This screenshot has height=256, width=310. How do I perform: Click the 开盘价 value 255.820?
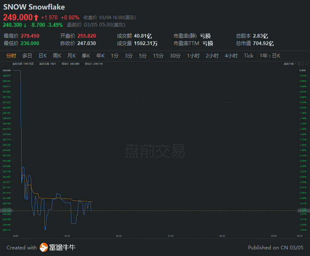87,36
